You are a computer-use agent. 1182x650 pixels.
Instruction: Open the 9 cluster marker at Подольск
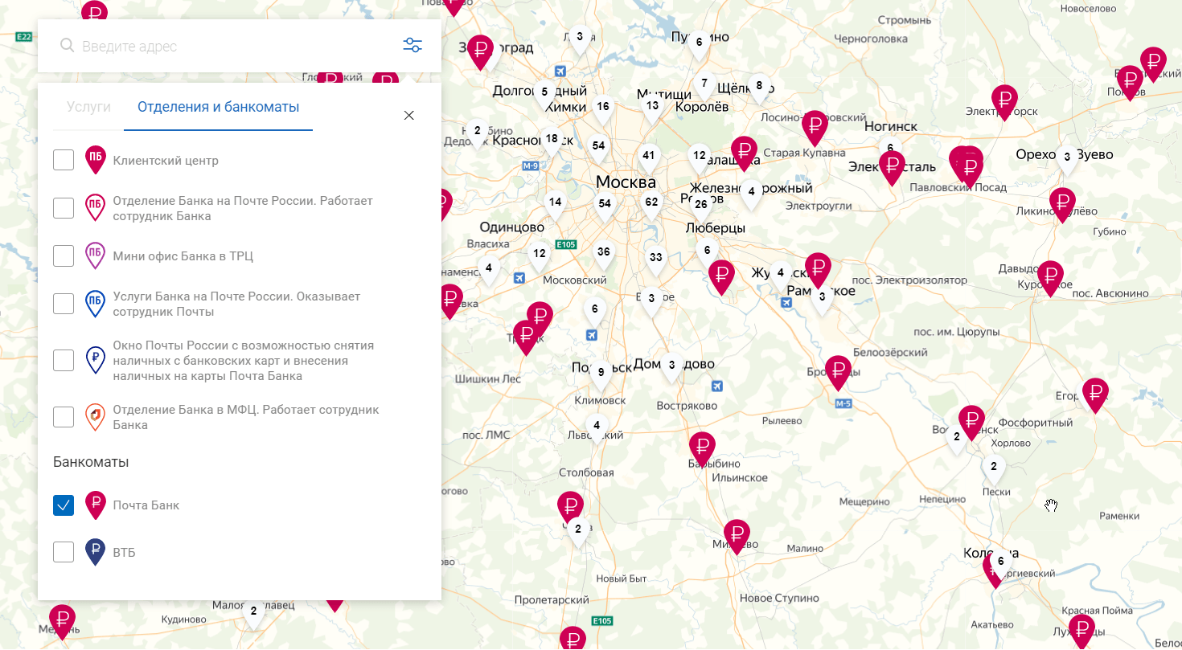point(601,375)
